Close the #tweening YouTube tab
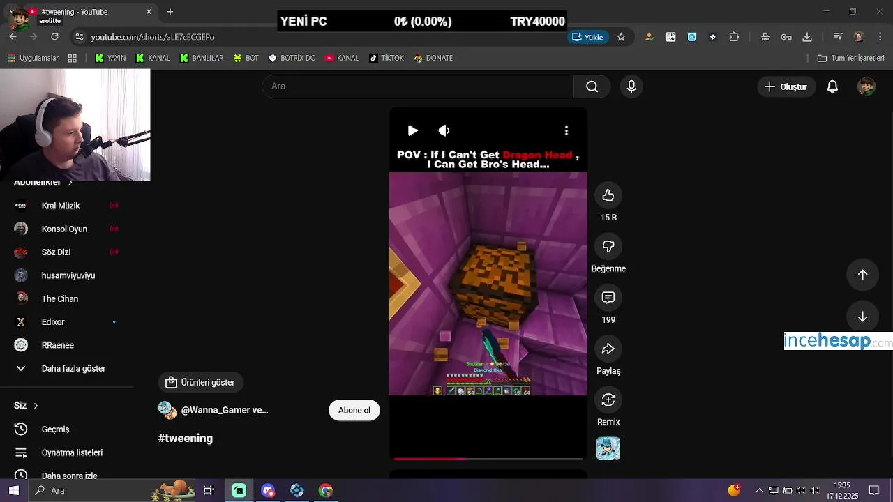 pos(149,12)
